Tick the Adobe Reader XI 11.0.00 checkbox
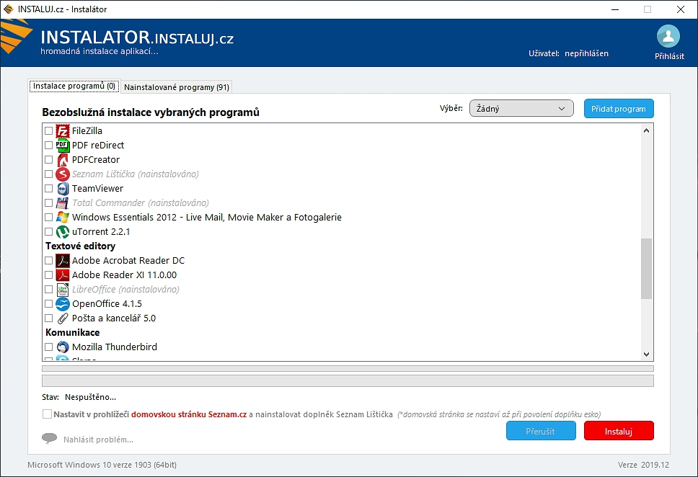This screenshot has height=477, width=698. click(x=49, y=275)
